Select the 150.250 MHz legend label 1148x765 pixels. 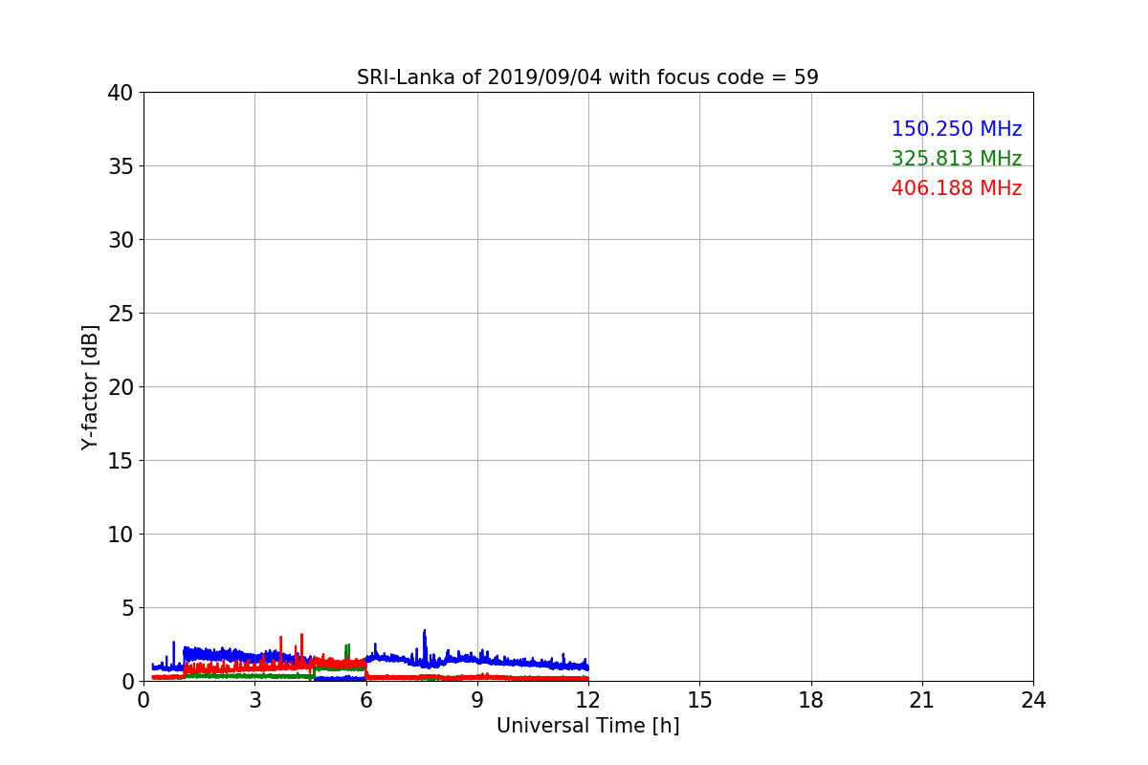point(957,129)
